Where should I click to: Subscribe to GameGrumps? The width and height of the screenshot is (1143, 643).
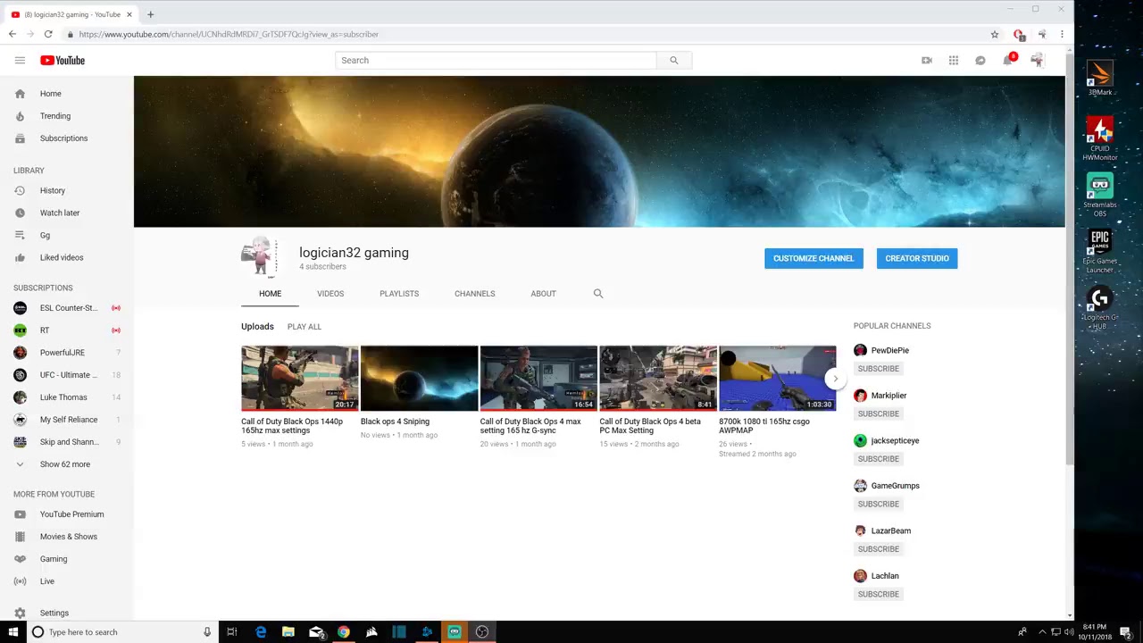(x=879, y=504)
